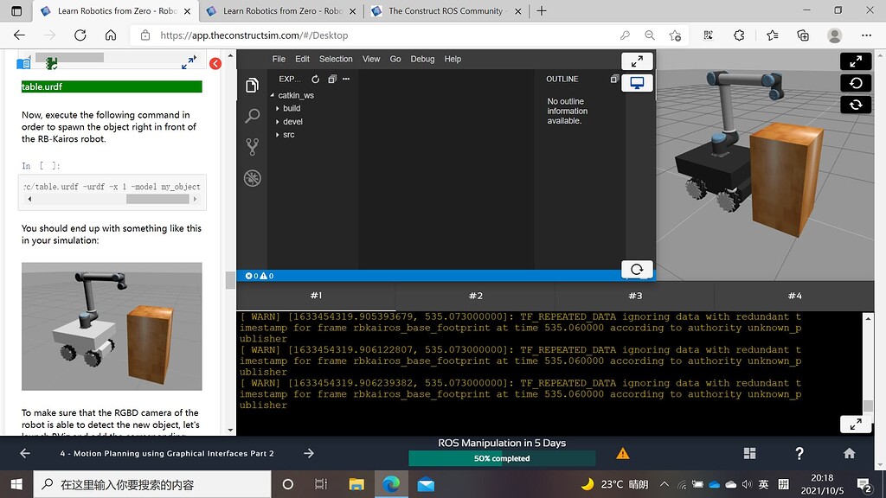Go to home from the bottom bar
Screen dimensions: 886x498
(850, 453)
